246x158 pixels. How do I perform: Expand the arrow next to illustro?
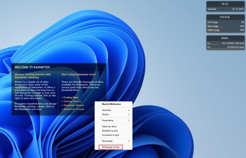[129, 115]
